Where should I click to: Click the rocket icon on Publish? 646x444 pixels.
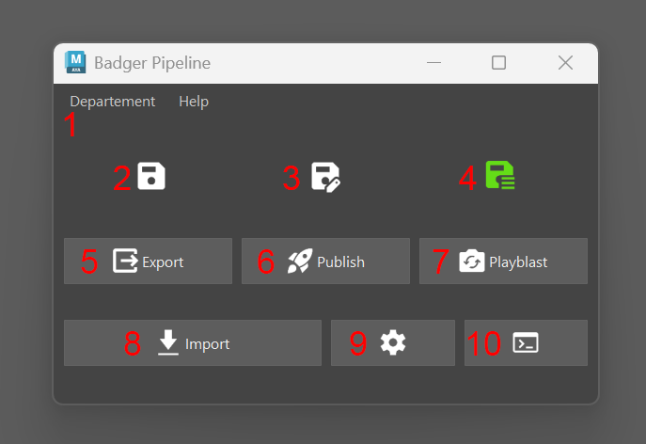pyautogui.click(x=300, y=262)
